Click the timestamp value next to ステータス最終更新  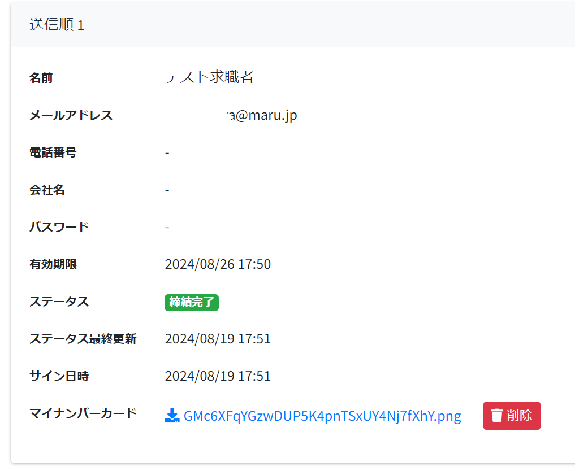218,339
